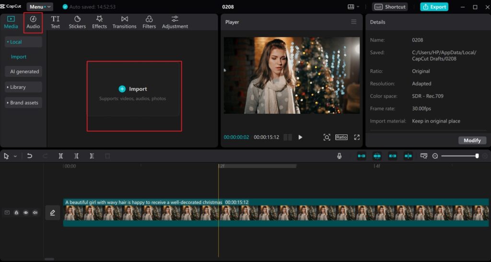Toggle clip linkage

[393, 156]
